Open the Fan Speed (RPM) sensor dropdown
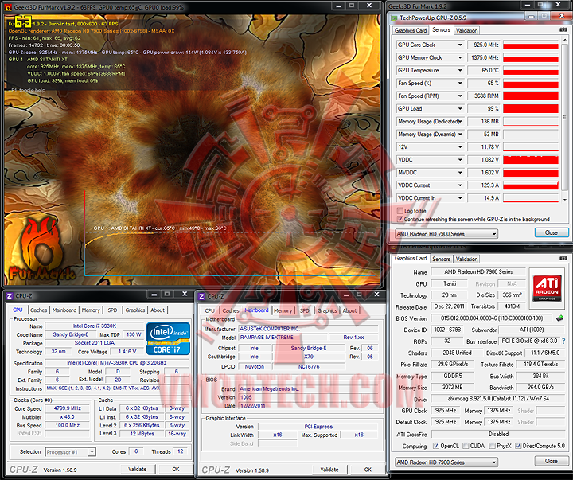573x480 pixels. click(x=460, y=96)
